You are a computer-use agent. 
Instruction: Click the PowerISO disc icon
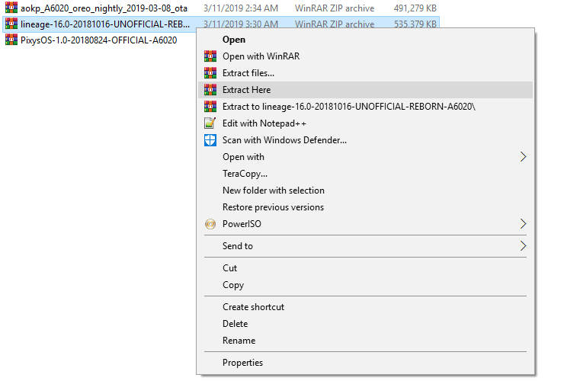tap(210, 224)
